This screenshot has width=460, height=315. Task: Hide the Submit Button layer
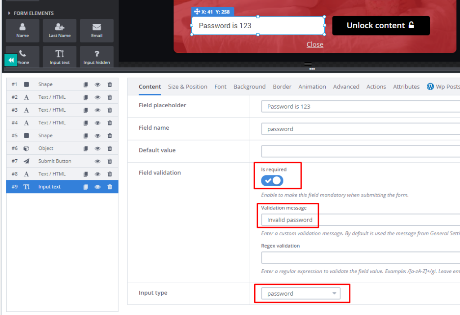97,161
